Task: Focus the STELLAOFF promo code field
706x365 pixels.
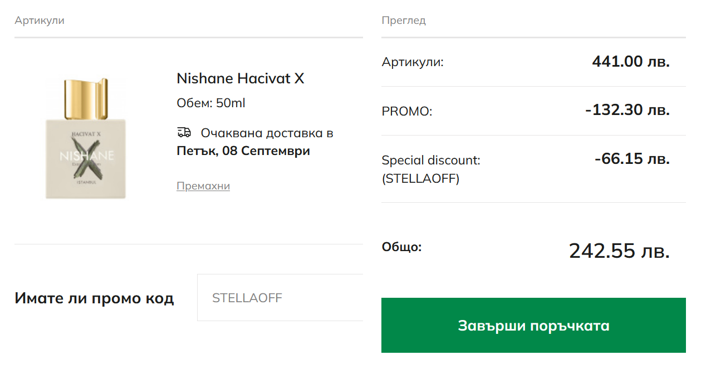Action: tap(280, 298)
